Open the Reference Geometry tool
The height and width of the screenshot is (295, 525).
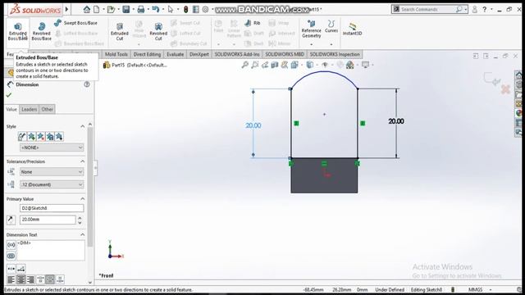[312, 29]
